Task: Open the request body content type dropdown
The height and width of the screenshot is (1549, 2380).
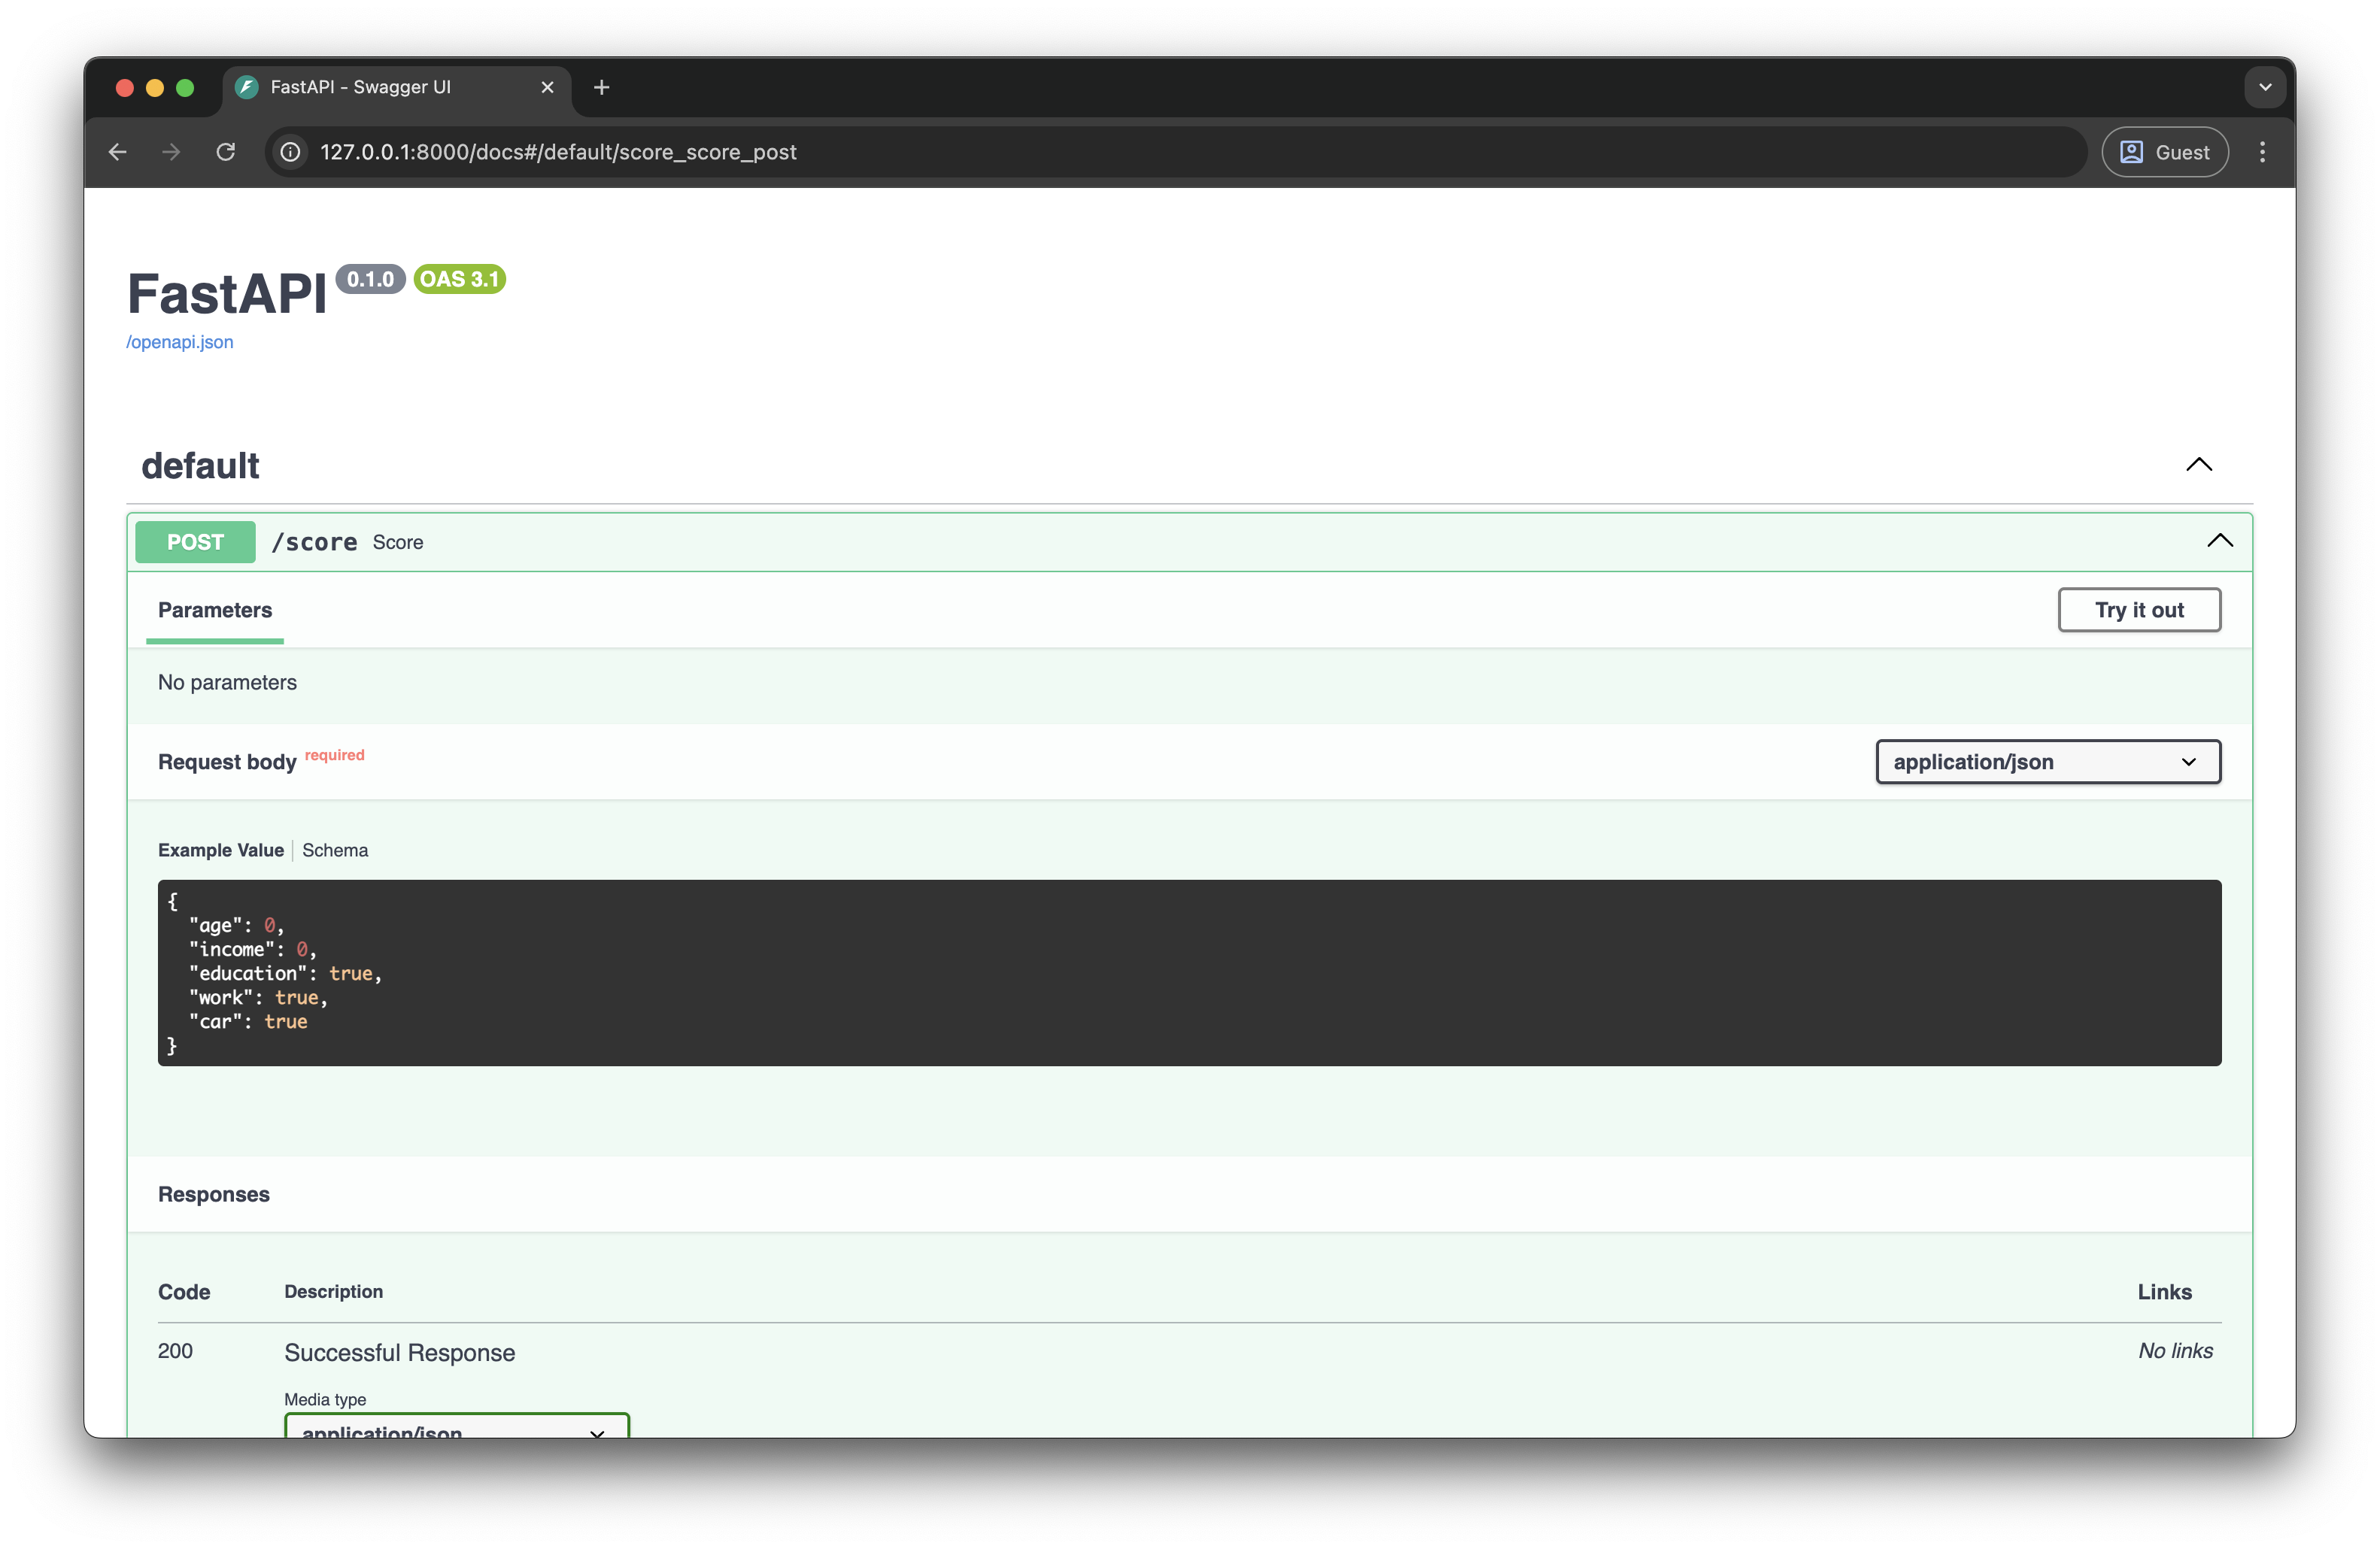Action: point(2048,762)
